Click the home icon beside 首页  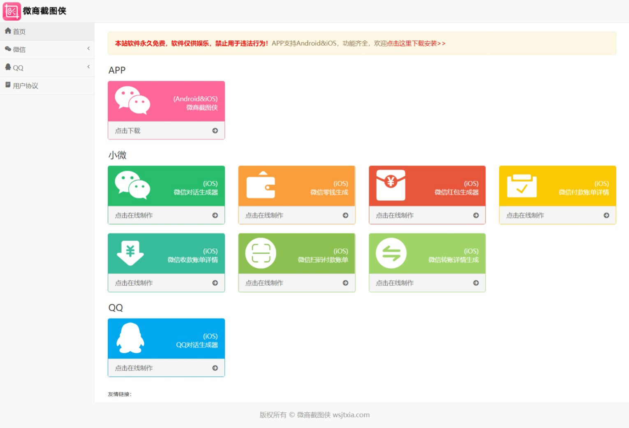(8, 31)
